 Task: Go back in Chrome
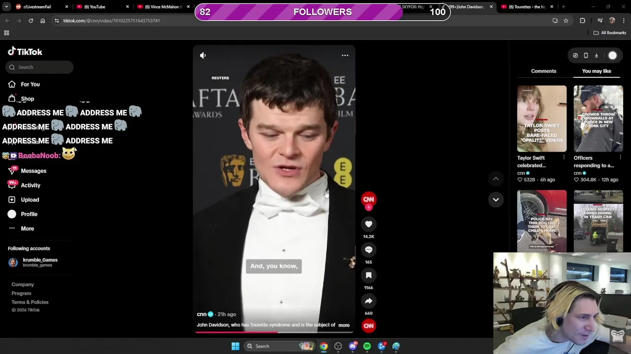click(x=7, y=21)
